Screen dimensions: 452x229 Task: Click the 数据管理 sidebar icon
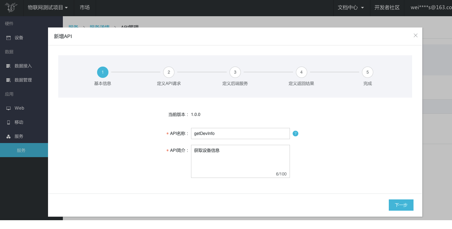click(8, 80)
